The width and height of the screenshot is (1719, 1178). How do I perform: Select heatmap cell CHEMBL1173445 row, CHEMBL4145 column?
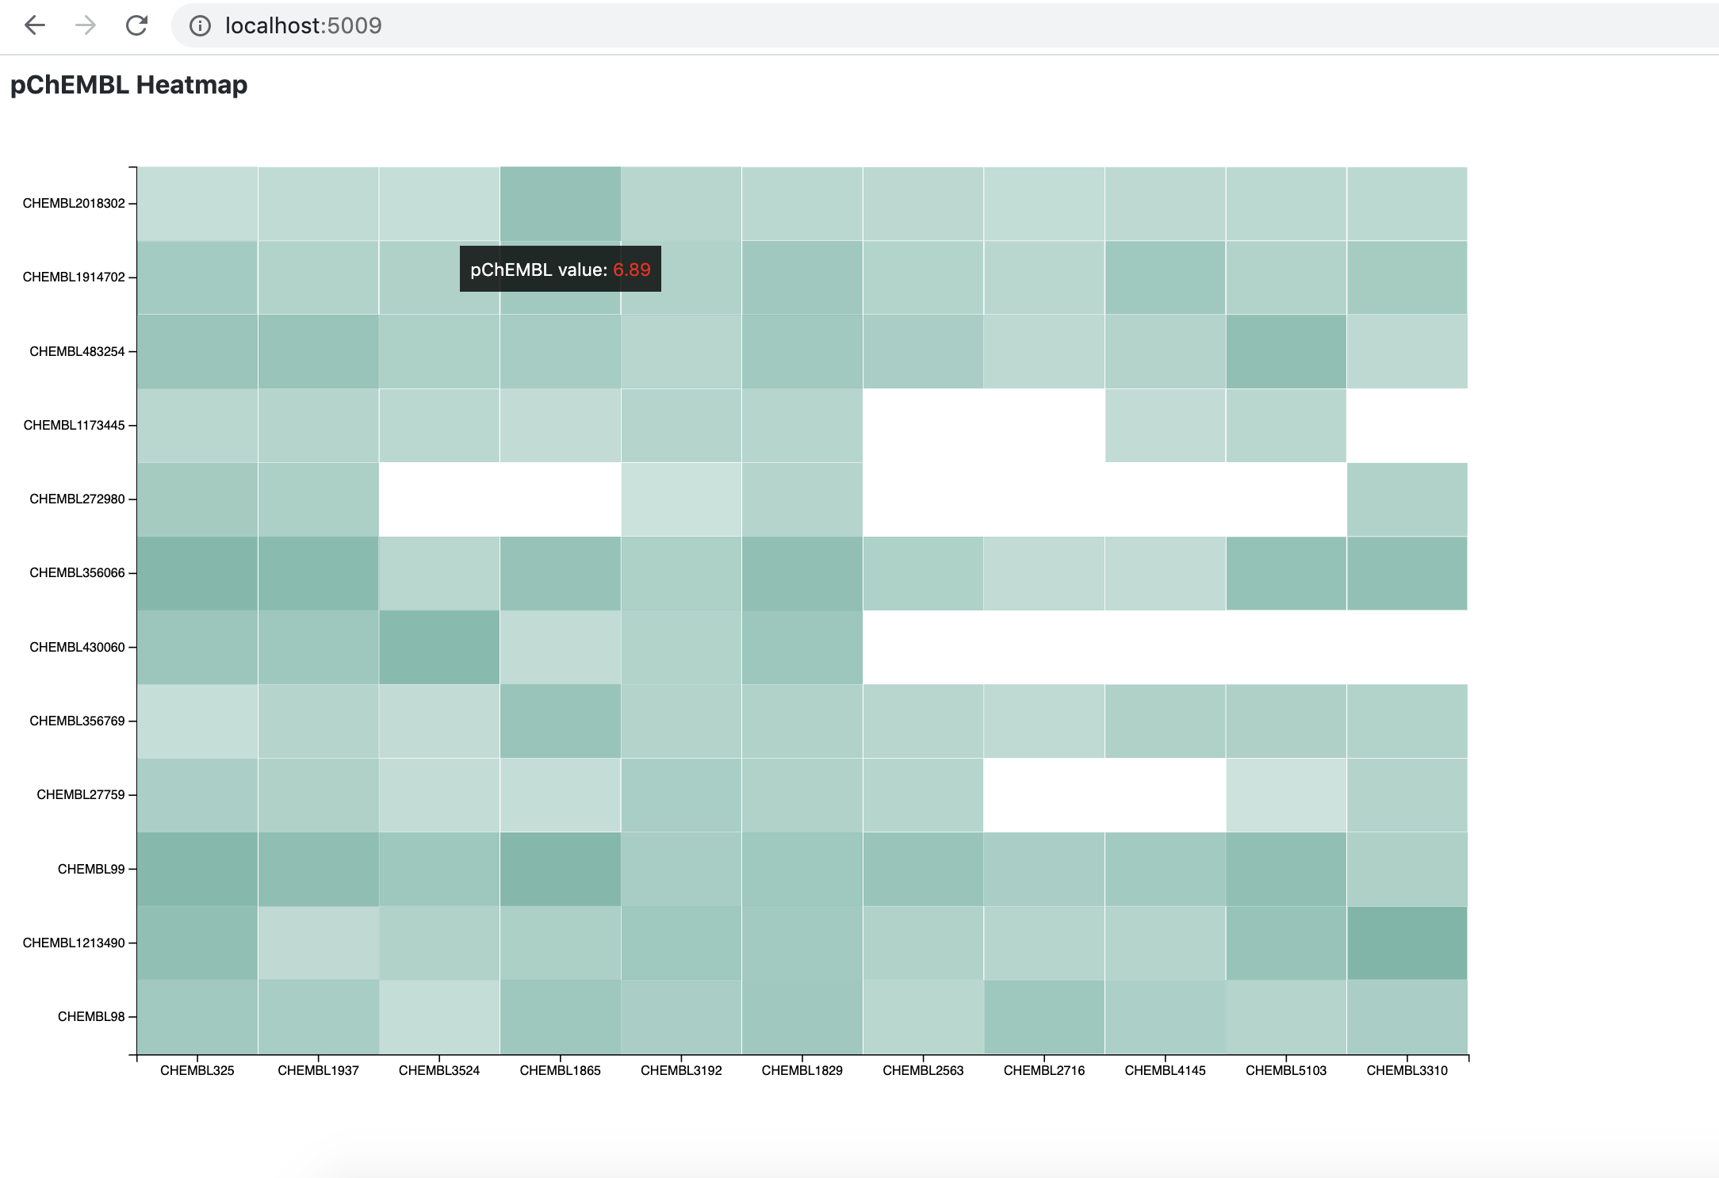coord(1165,426)
